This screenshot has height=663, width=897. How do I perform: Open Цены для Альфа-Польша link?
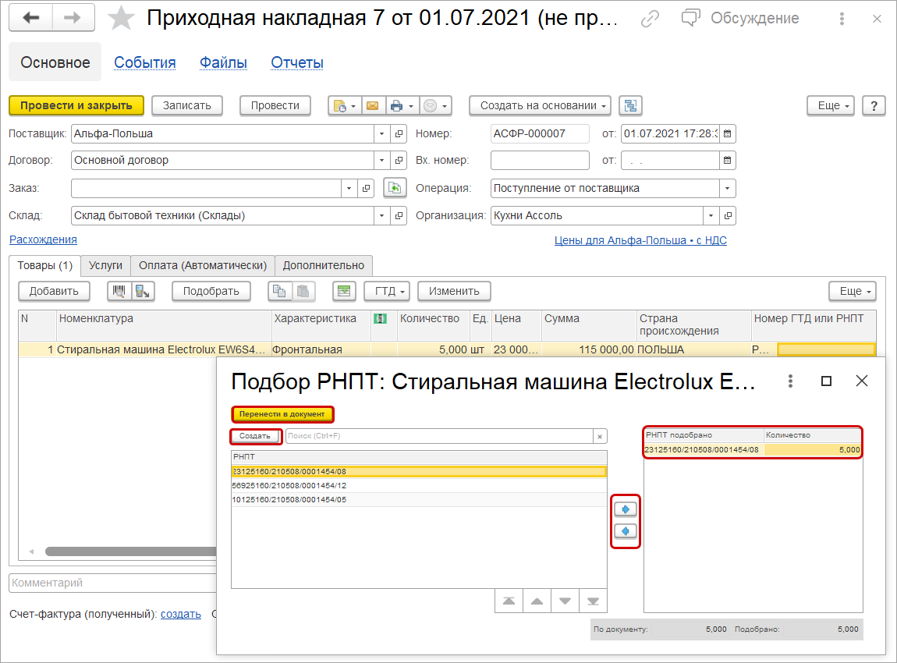click(x=640, y=240)
